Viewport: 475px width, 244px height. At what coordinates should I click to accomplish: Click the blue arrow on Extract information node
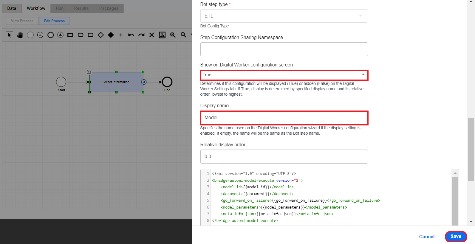click(144, 82)
